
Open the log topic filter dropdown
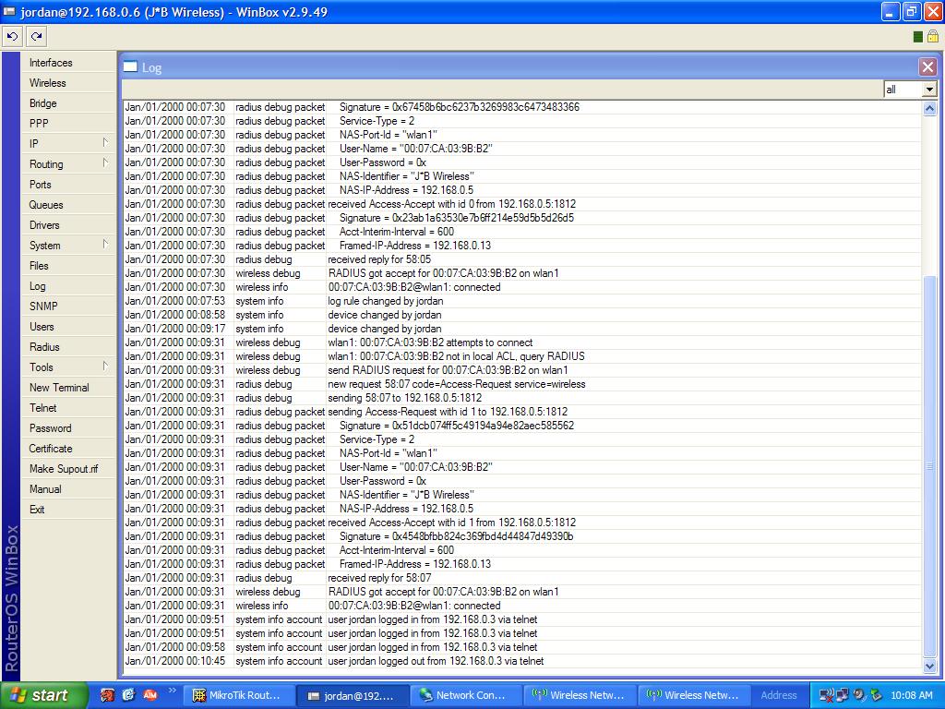(929, 90)
